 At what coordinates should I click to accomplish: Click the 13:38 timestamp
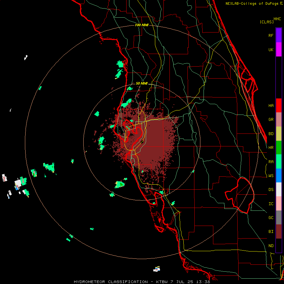204,282
